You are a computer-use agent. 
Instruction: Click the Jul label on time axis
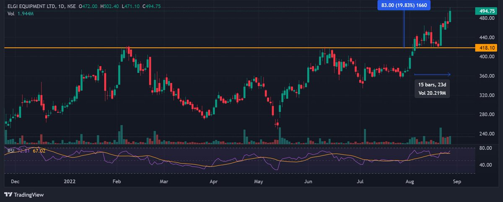[x=360, y=182]
